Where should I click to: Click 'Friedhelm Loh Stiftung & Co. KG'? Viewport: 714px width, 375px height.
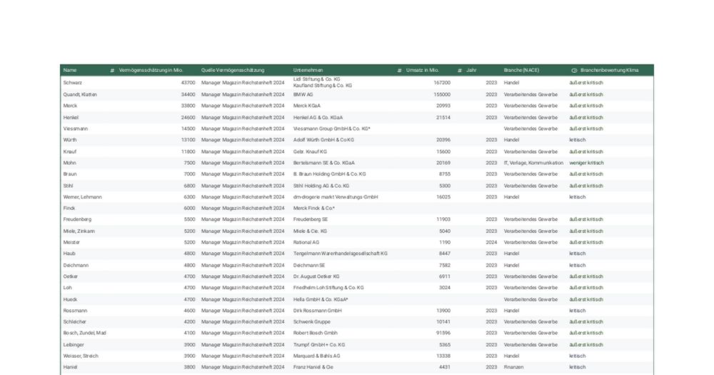click(x=328, y=288)
